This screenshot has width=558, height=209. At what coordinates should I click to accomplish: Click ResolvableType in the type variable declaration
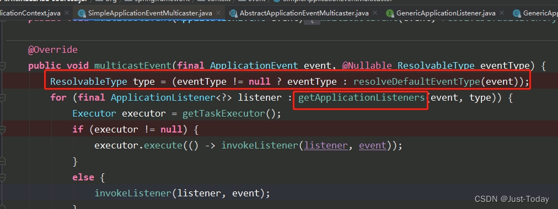click(x=89, y=81)
